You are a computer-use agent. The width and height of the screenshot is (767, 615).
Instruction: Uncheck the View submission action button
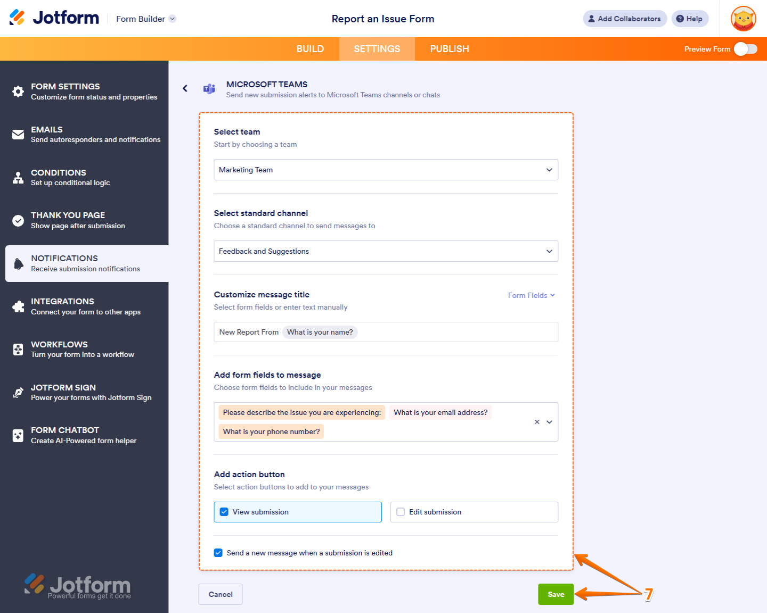point(224,512)
